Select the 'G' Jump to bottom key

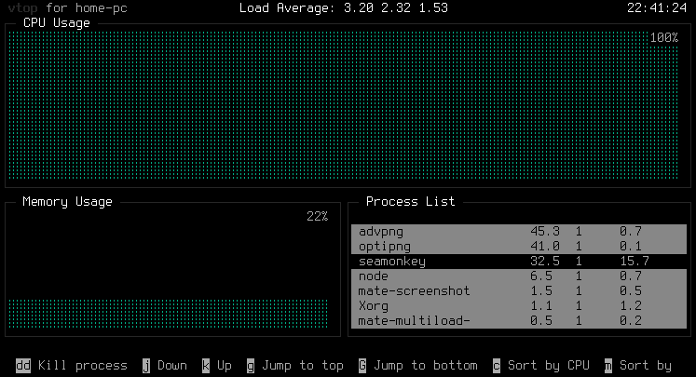click(x=362, y=366)
